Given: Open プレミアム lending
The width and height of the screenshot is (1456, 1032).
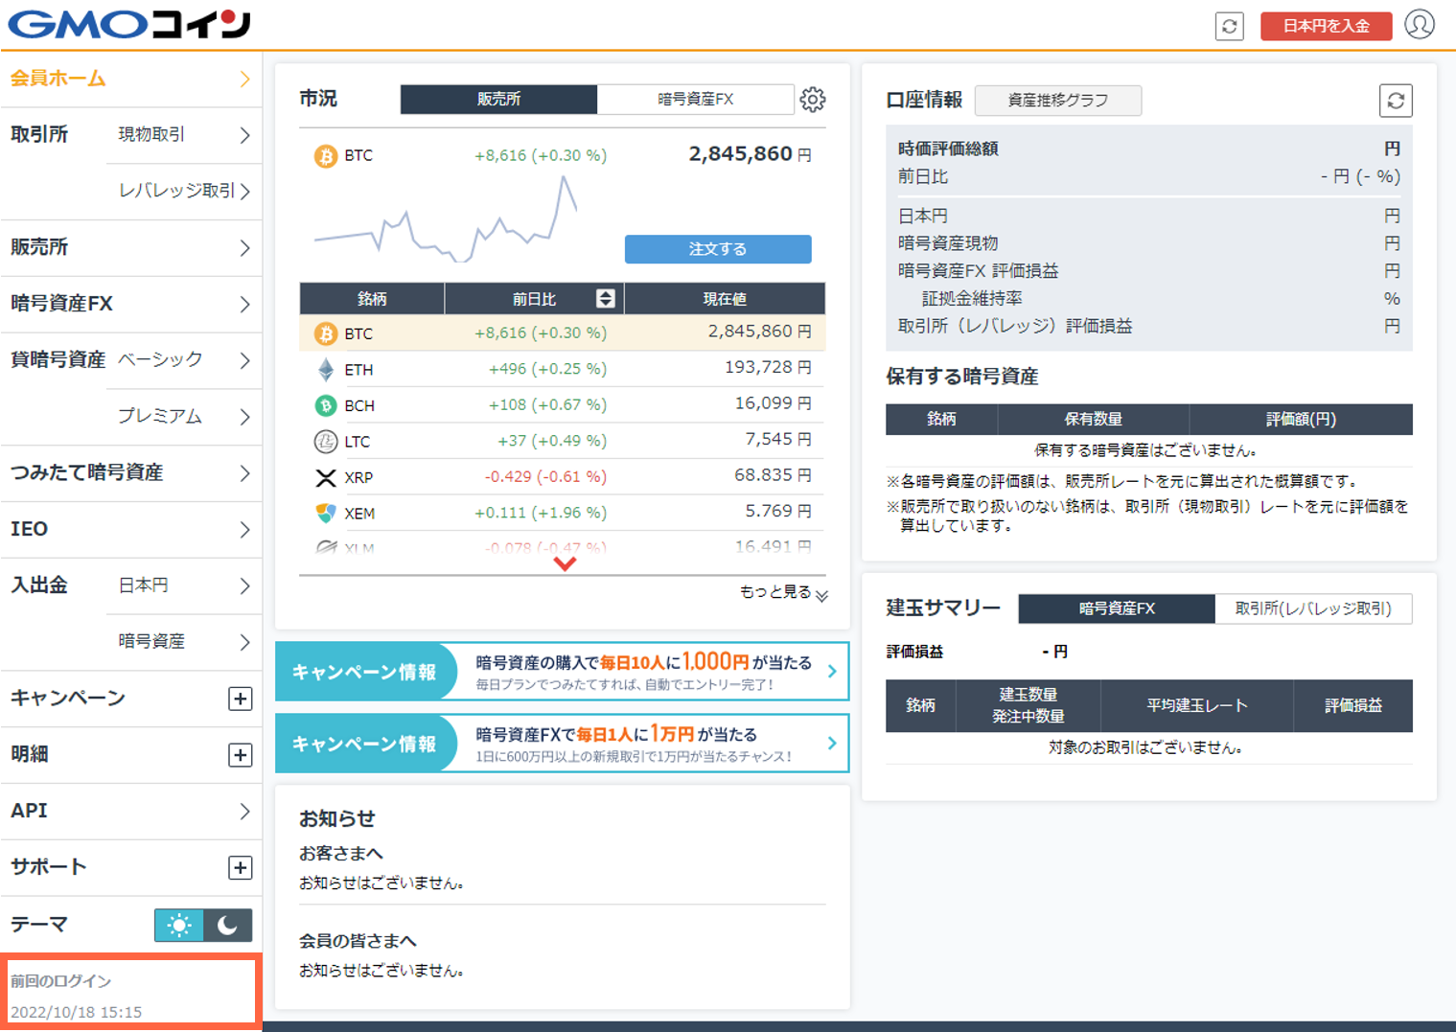Looking at the screenshot, I should coord(184,417).
